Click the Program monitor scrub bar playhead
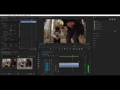This screenshot has width=120, height=90. [x=74, y=46]
